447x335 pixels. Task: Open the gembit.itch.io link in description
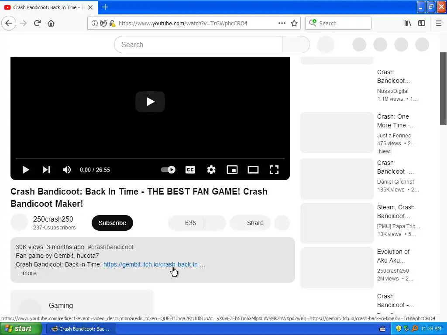click(x=154, y=264)
